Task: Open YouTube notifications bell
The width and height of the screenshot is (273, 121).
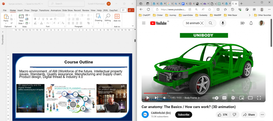Action: [x=251, y=23]
